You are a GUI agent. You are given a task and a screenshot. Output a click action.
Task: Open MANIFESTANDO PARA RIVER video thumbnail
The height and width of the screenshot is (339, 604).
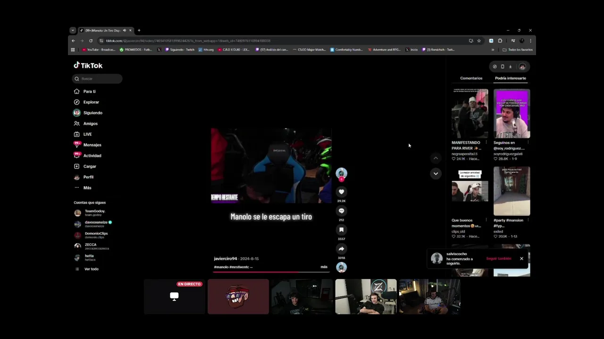(470, 113)
